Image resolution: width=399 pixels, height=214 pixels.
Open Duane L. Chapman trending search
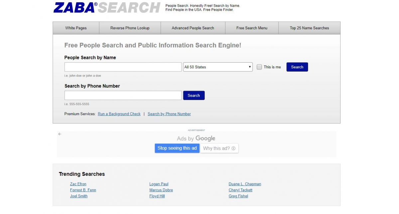pos(245,184)
